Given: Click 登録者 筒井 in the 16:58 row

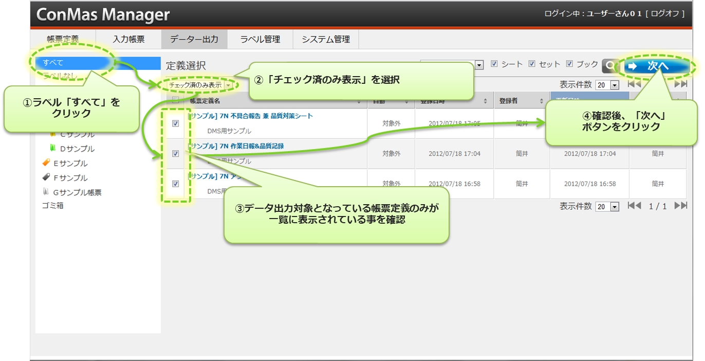Looking at the screenshot, I should click(522, 184).
